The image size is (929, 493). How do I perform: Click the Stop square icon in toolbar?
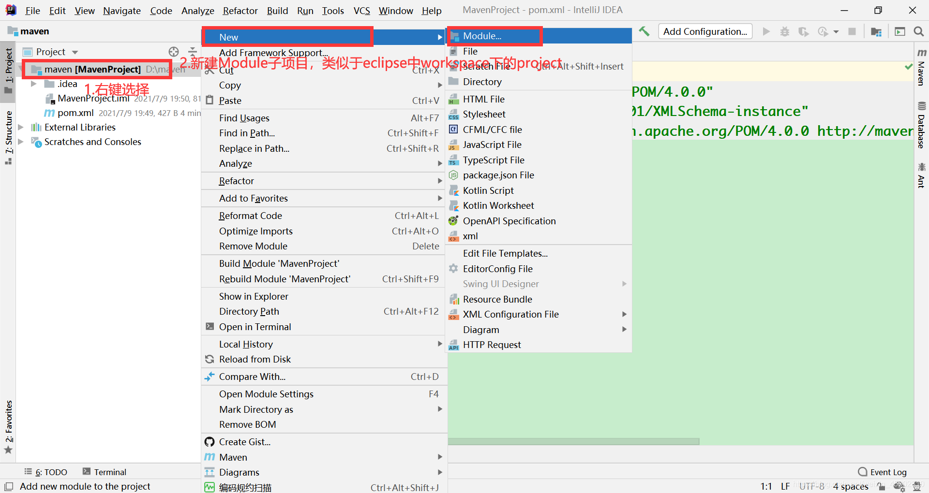(852, 31)
